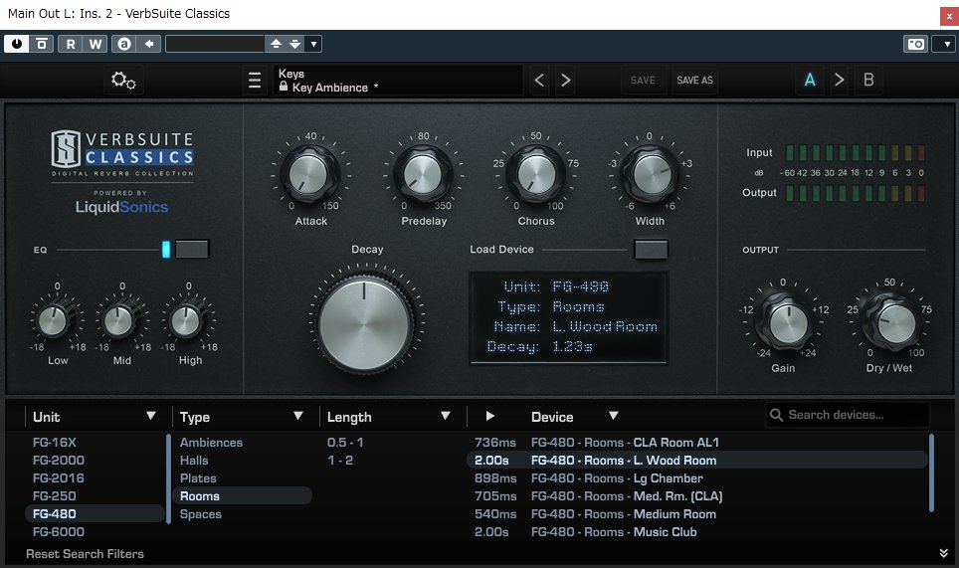
Task: Select the CLA Room AL1 device
Action: pyautogui.click(x=697, y=442)
